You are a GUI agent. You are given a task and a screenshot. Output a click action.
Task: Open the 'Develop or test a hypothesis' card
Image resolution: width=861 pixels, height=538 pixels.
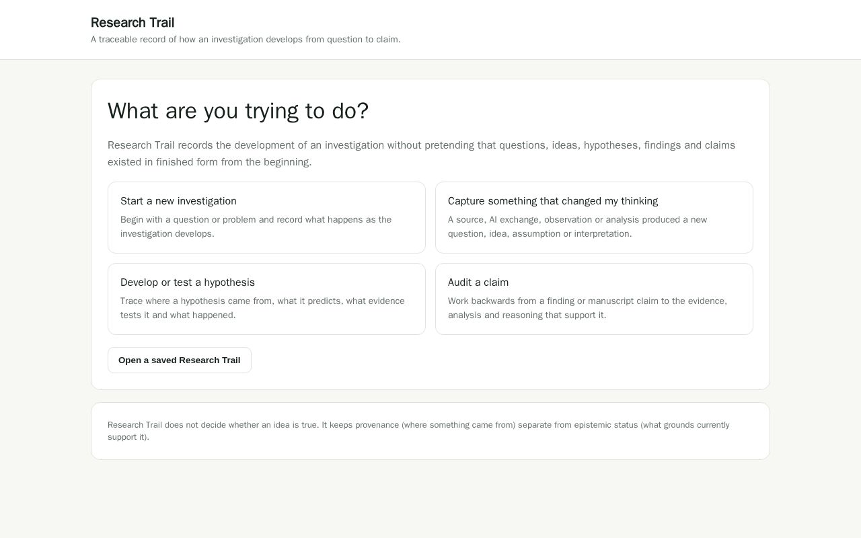coord(266,299)
